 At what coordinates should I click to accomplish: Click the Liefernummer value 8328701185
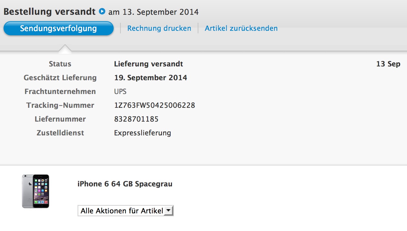136,119
